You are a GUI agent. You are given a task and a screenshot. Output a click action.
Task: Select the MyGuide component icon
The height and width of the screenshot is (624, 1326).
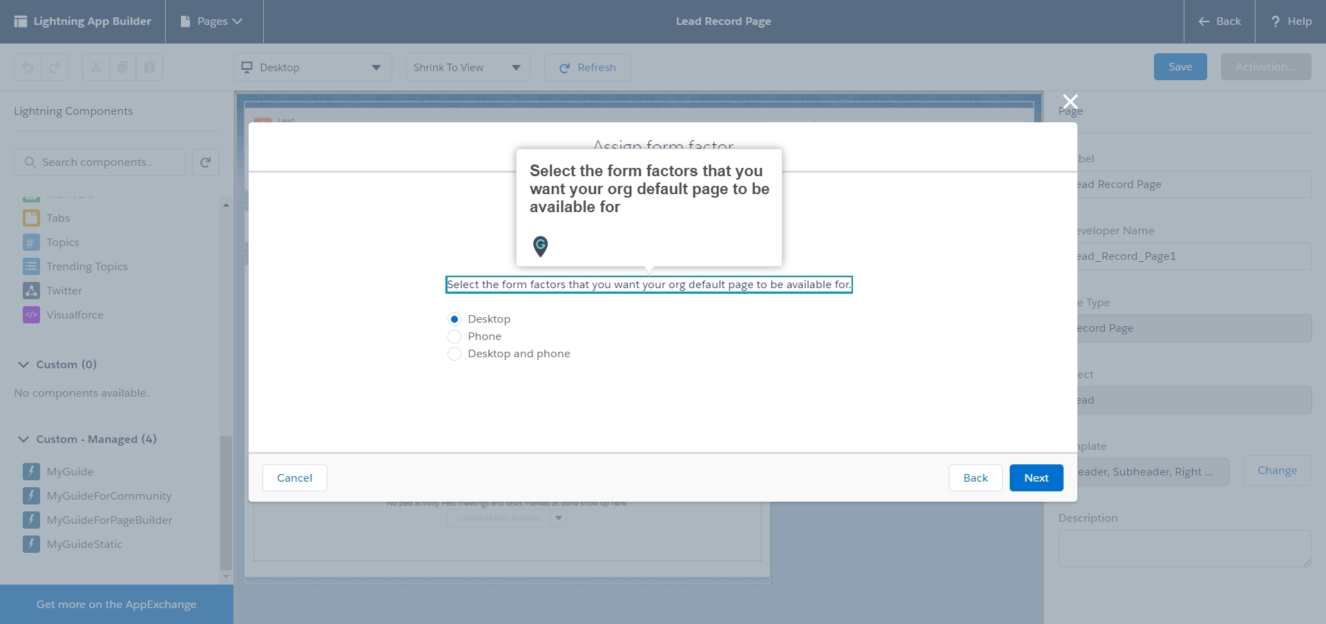pyautogui.click(x=31, y=471)
